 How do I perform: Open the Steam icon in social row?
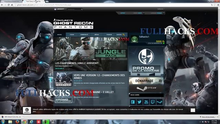[x=159, y=102]
